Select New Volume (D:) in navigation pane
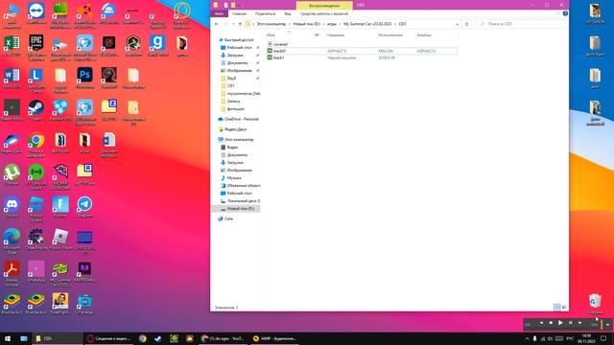This screenshot has height=345, width=614. pos(237,209)
